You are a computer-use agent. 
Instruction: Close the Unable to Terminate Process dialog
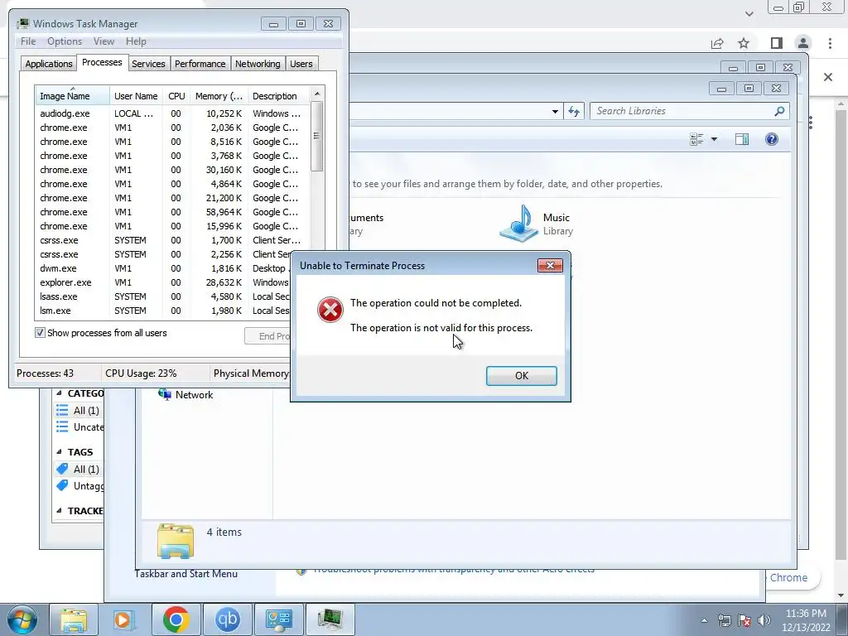(550, 265)
